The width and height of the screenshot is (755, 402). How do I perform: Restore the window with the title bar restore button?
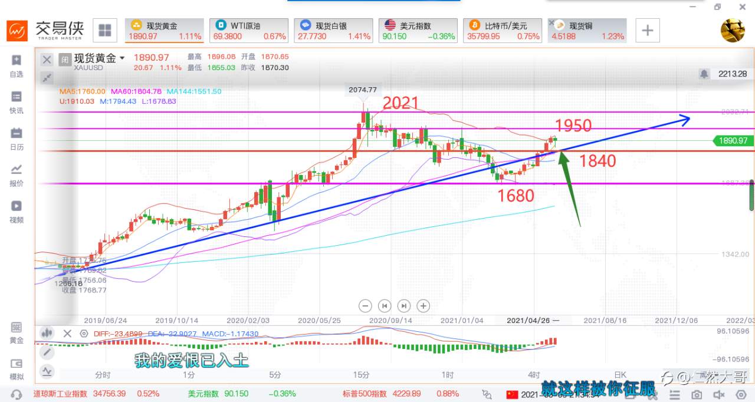(718, 7)
